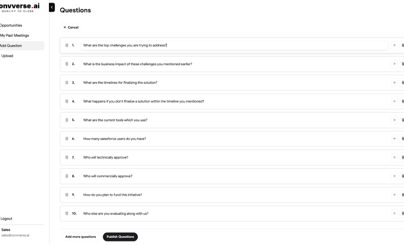Open Opportunities in the sidebar
404x245 pixels.
[x=11, y=25]
